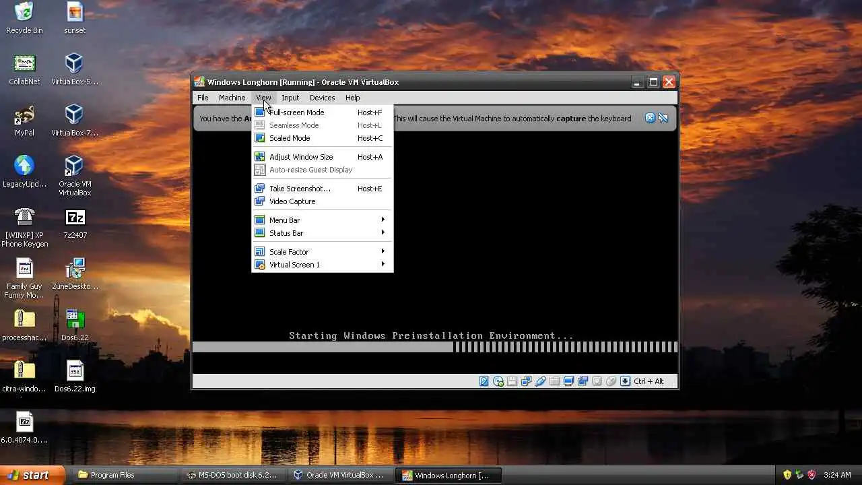Choose Adjust Window Size menu entry
This screenshot has height=485, width=862.
[x=322, y=157]
